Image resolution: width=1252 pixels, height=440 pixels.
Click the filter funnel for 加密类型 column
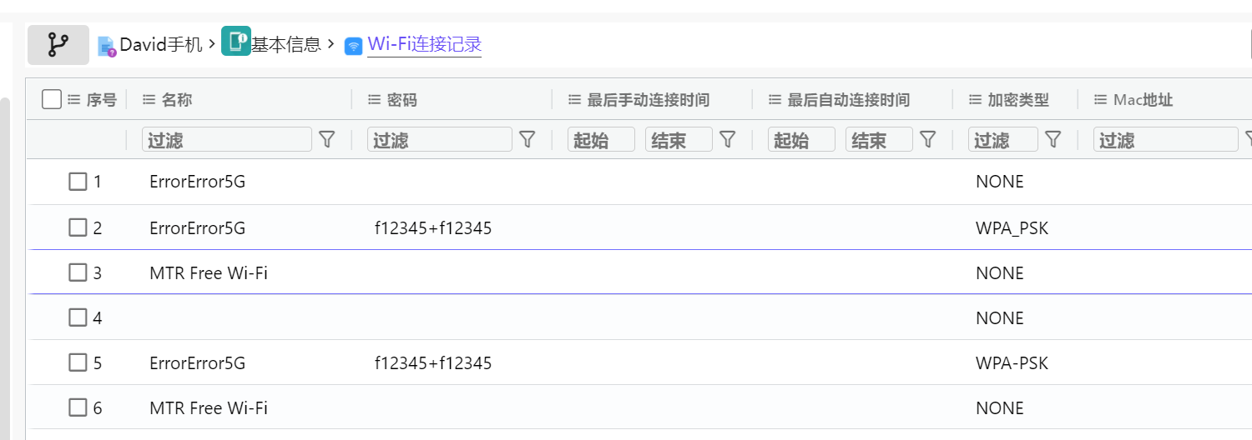pyautogui.click(x=1053, y=139)
